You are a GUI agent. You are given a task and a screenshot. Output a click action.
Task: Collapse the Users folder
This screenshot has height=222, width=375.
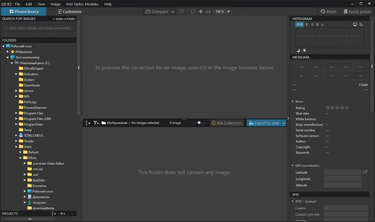point(16,147)
